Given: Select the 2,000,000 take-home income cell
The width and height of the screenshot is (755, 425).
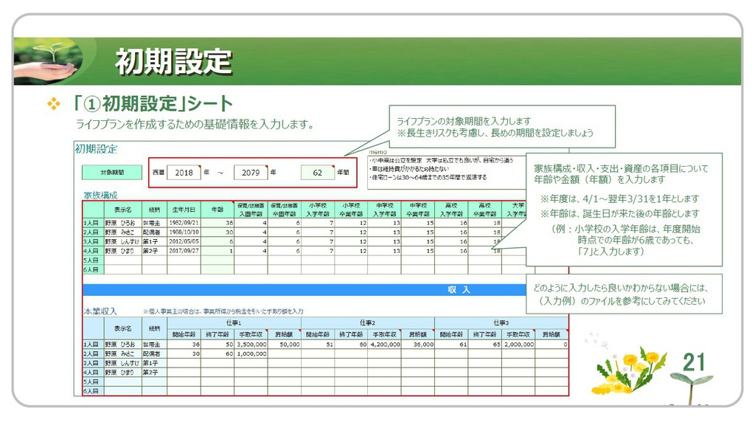Looking at the screenshot, I should 518,345.
